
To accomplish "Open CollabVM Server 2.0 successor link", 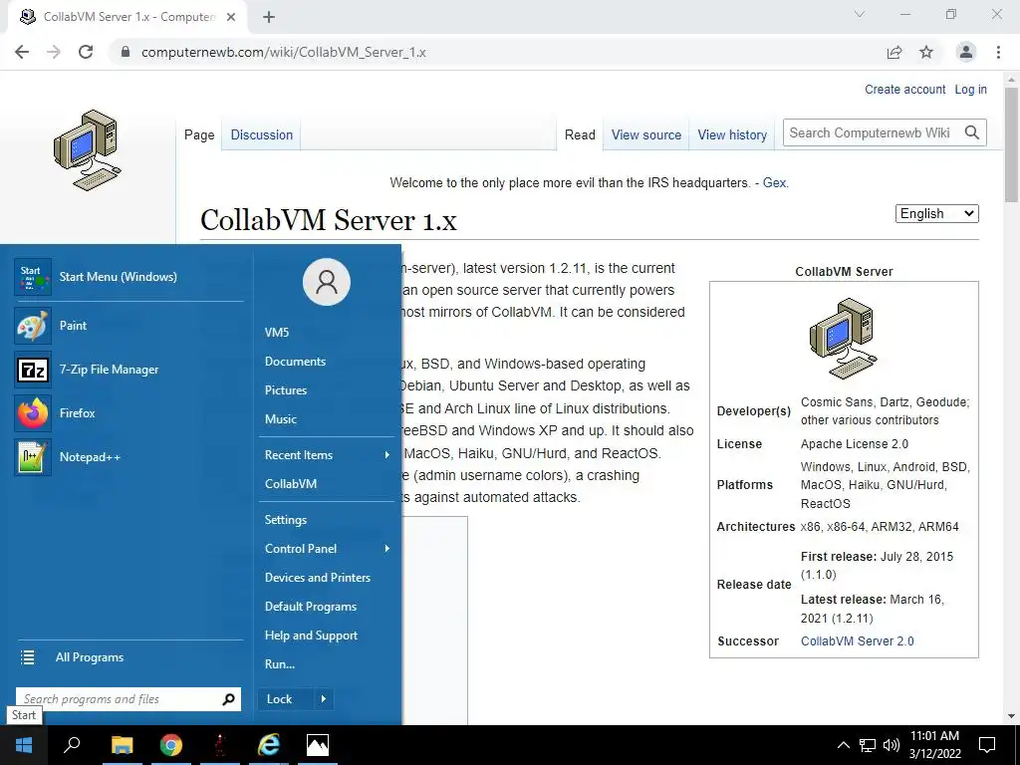I will click(857, 640).
